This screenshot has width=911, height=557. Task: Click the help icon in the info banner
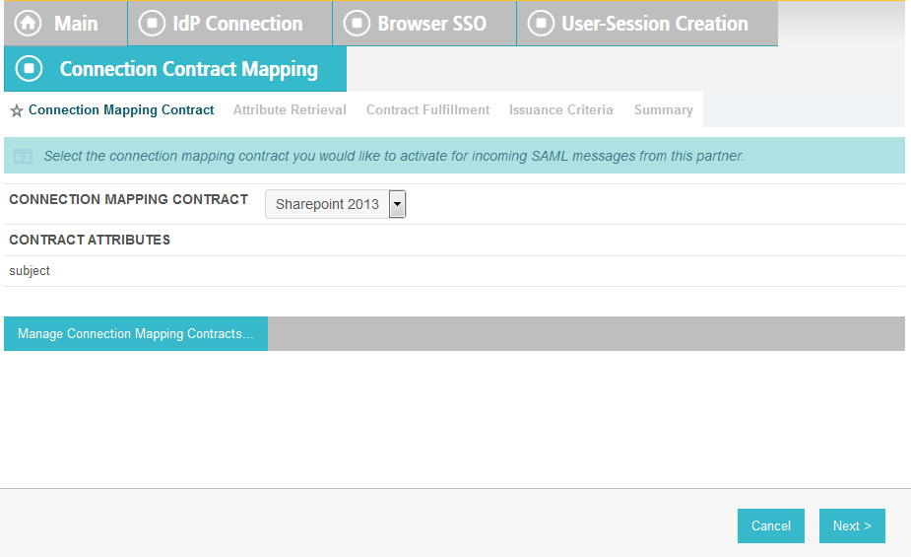pos(24,157)
